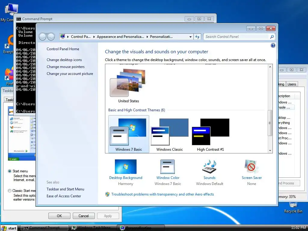This screenshot has width=308, height=231.
Task: Click the blue help question mark icon
Action: tap(273, 46)
